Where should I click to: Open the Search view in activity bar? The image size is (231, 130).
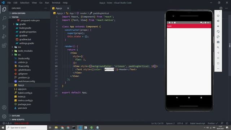(x=4, y=18)
